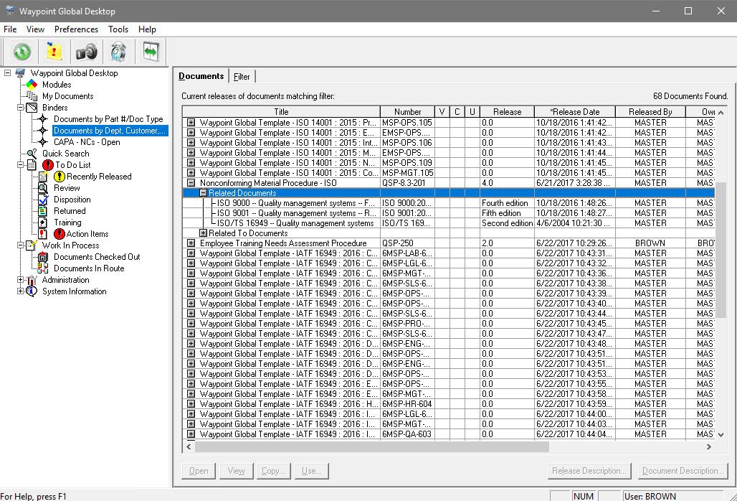Click the Document Description... button
The height and width of the screenshot is (501, 737).
(683, 471)
